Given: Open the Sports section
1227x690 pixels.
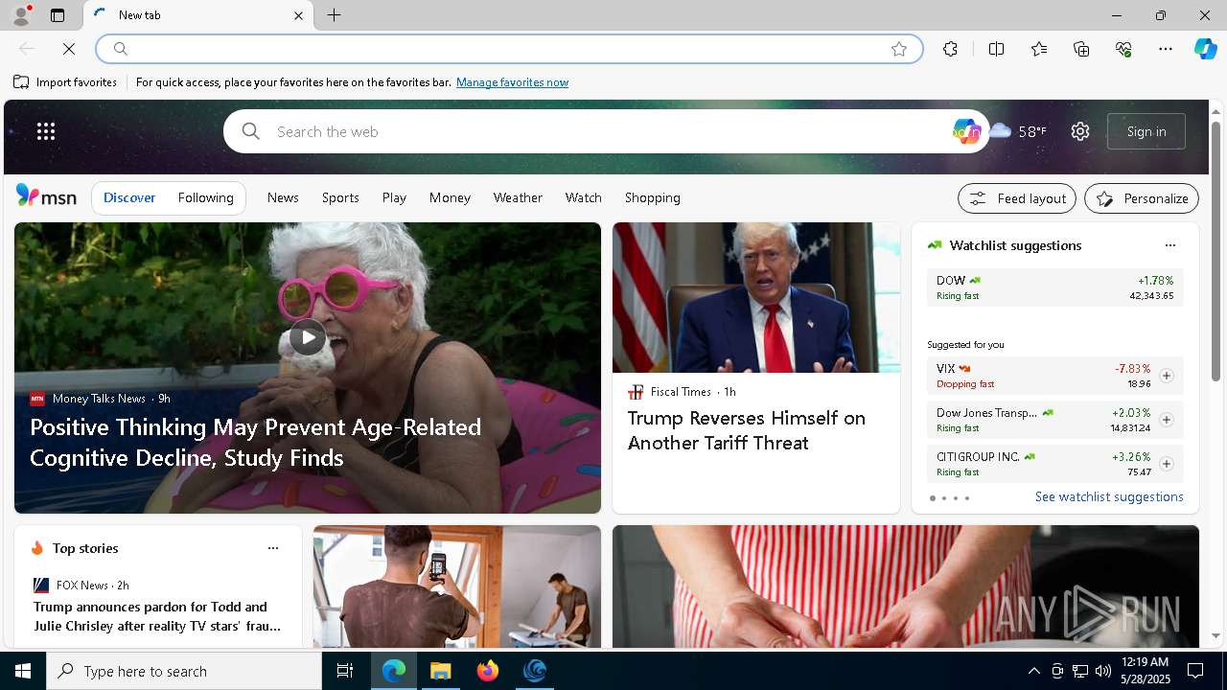Looking at the screenshot, I should pos(340,197).
